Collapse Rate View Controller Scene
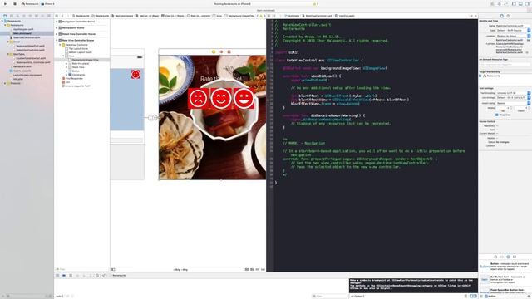The image size is (532, 299). click(x=57, y=40)
